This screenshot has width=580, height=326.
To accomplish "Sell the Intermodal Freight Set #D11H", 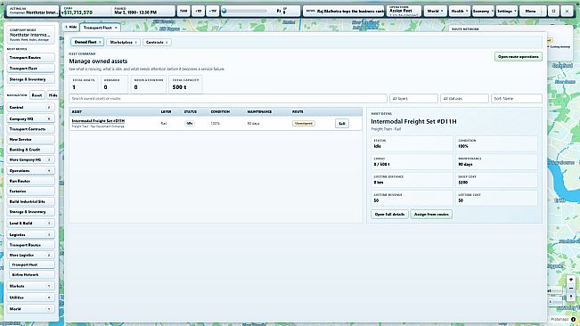I will click(x=342, y=124).
